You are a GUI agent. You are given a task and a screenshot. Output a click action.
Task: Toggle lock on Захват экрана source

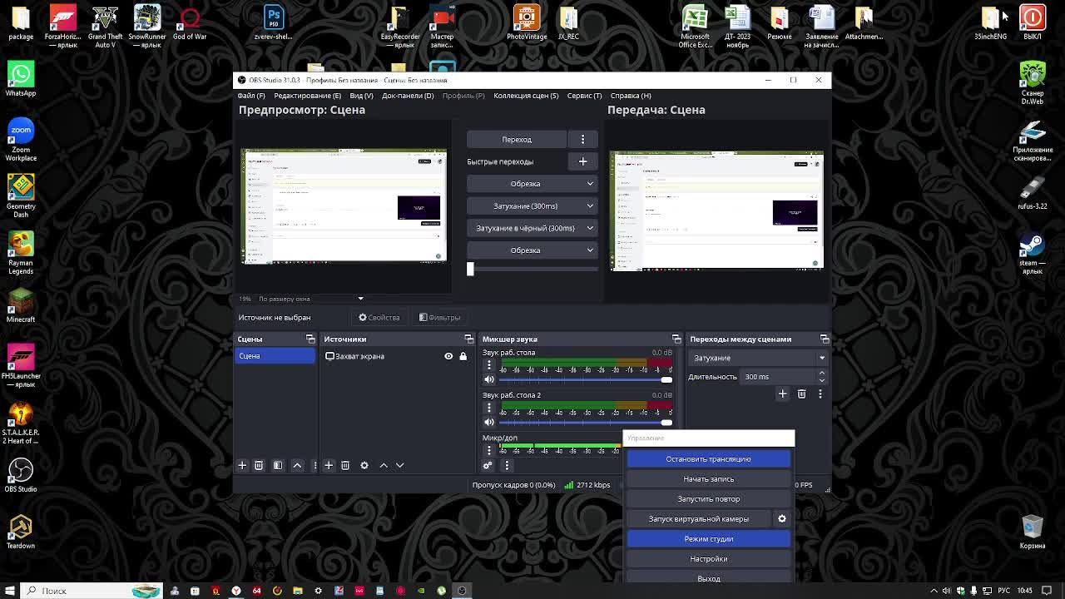click(463, 356)
